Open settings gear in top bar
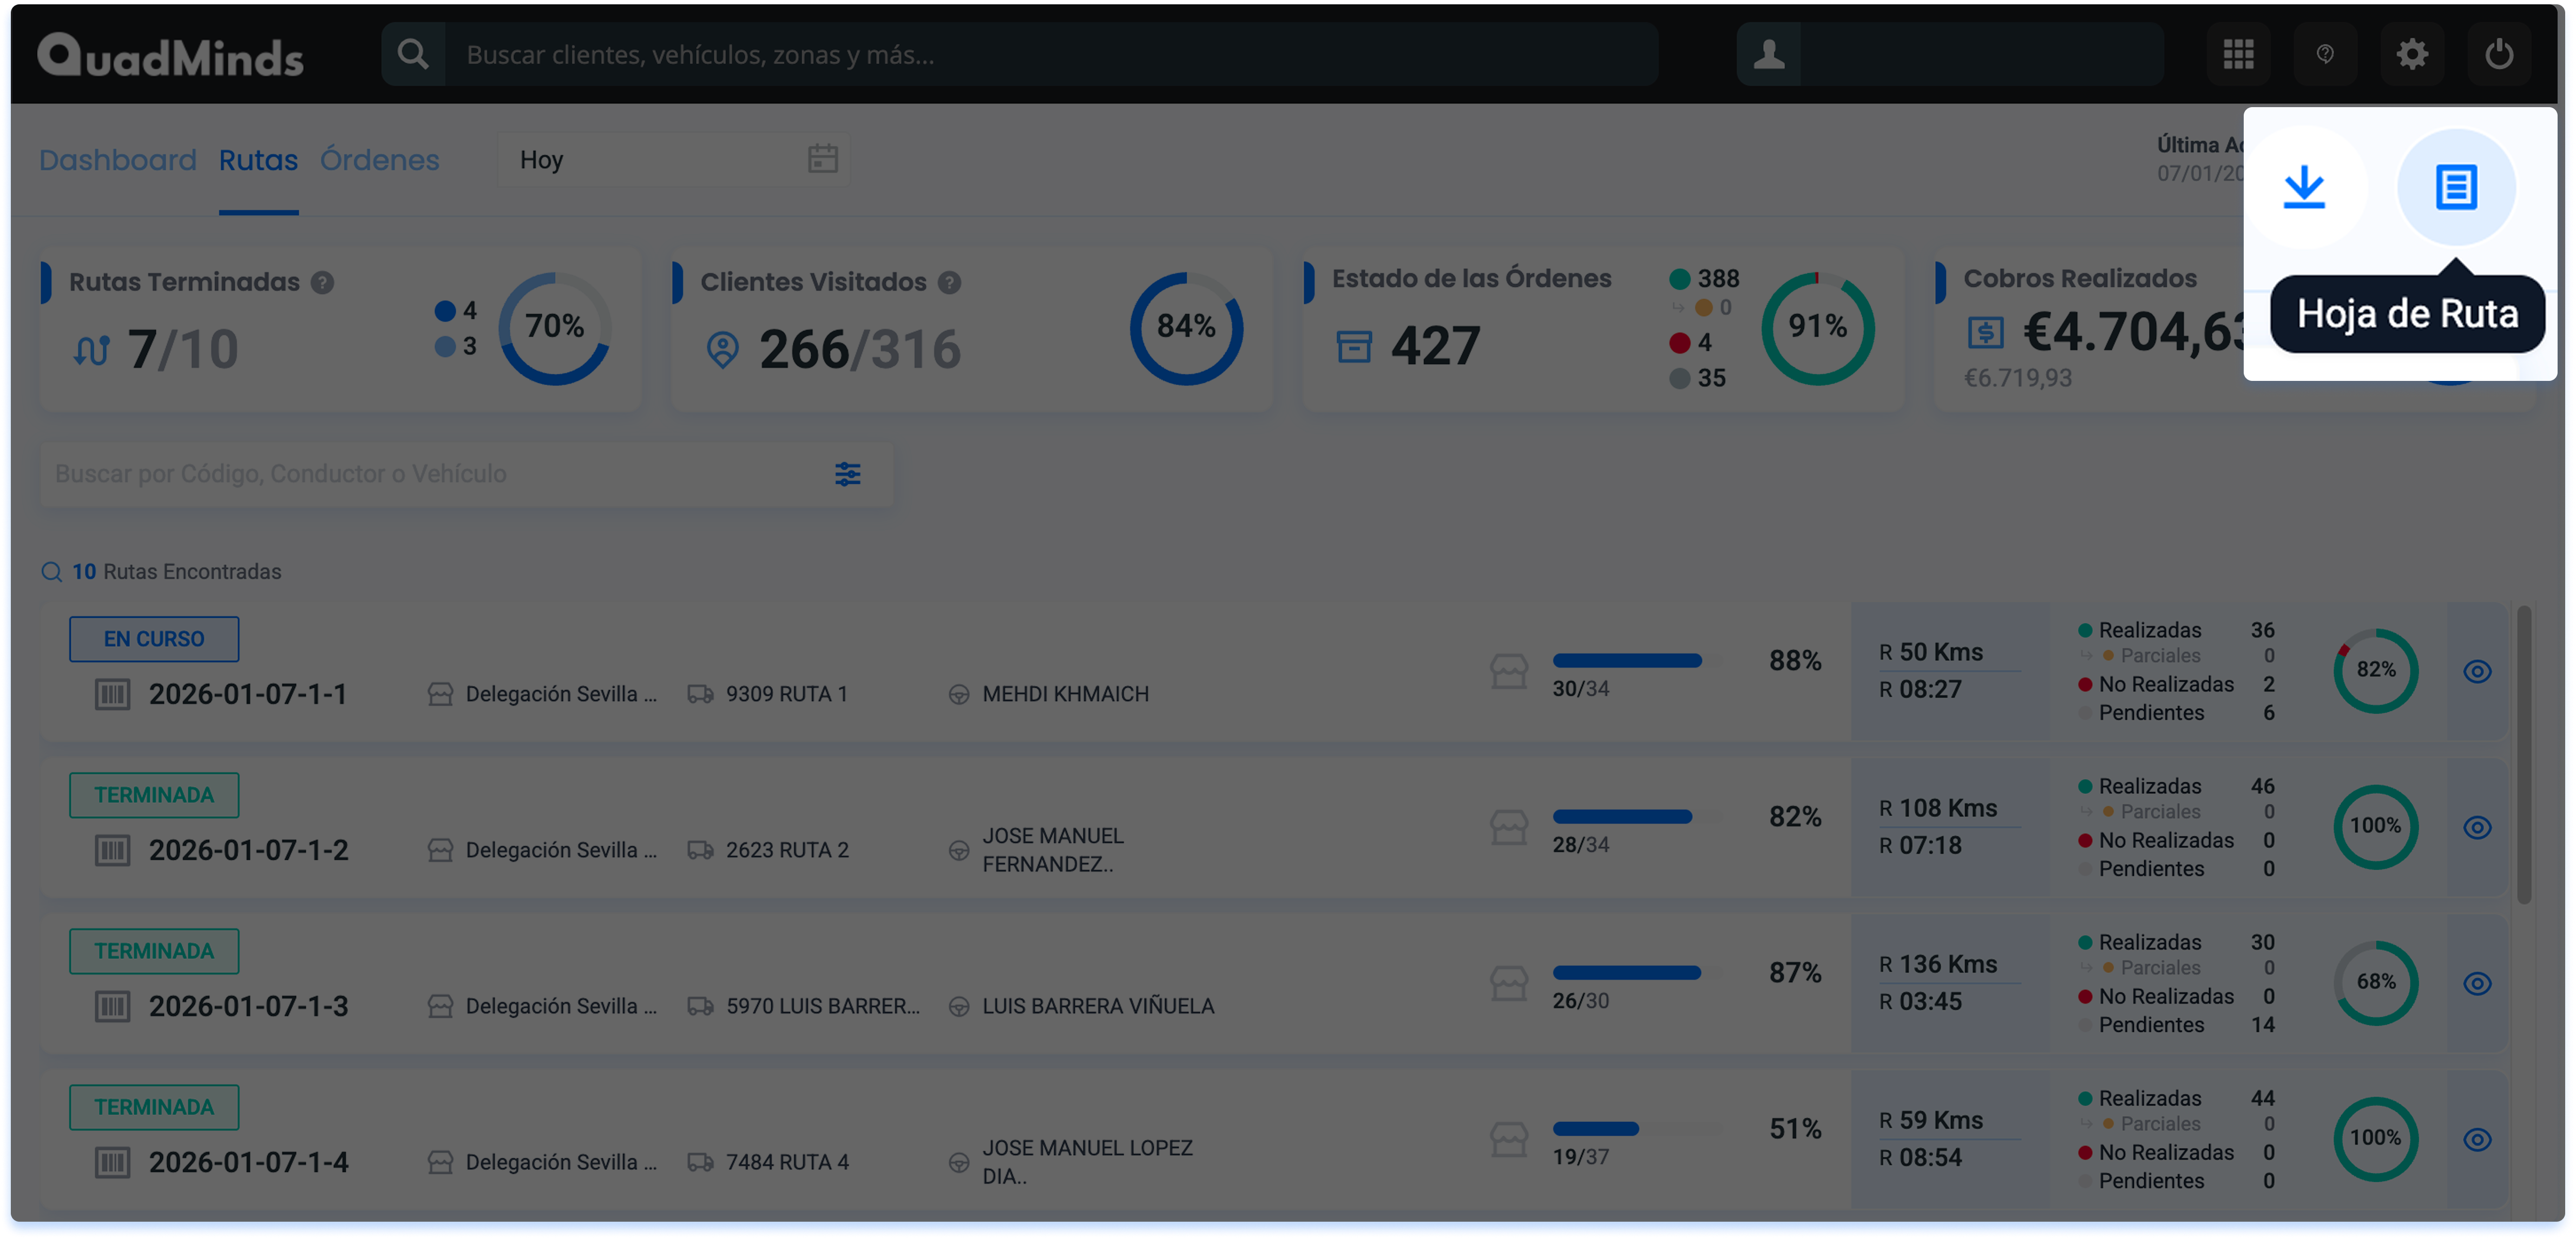 click(x=2412, y=54)
